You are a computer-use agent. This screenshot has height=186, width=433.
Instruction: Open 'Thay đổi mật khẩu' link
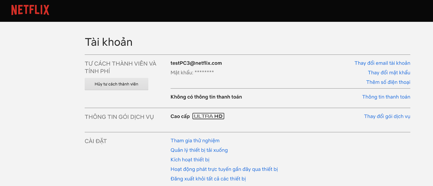pyautogui.click(x=389, y=72)
